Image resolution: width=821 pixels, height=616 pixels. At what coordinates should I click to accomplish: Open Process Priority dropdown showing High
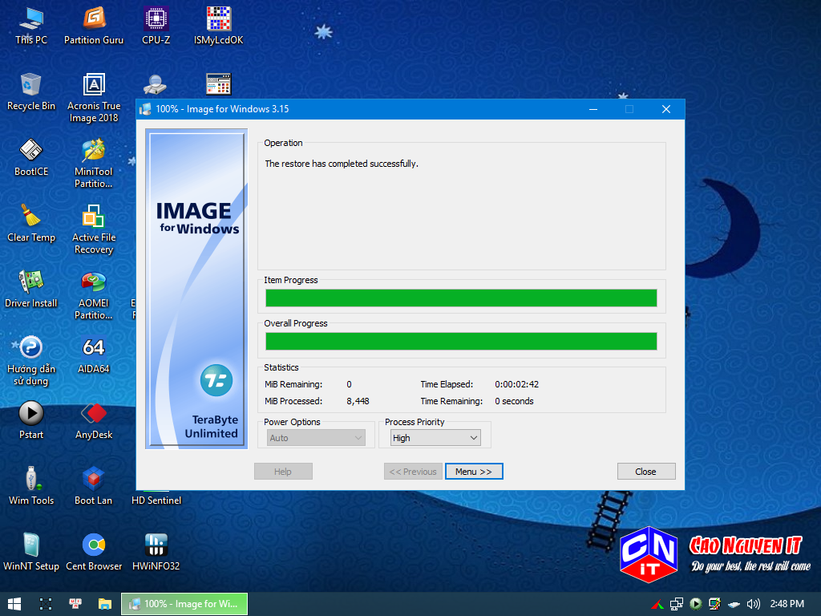click(435, 438)
